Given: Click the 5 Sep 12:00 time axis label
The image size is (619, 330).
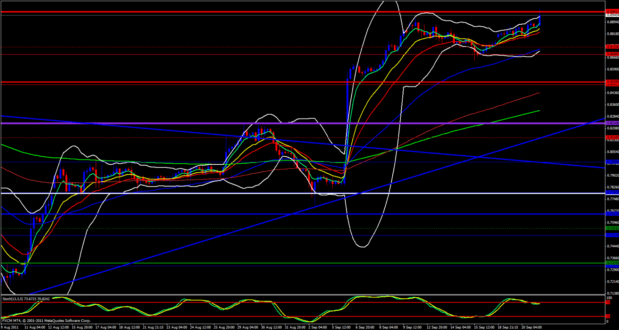Looking at the screenshot, I should tap(341, 327).
